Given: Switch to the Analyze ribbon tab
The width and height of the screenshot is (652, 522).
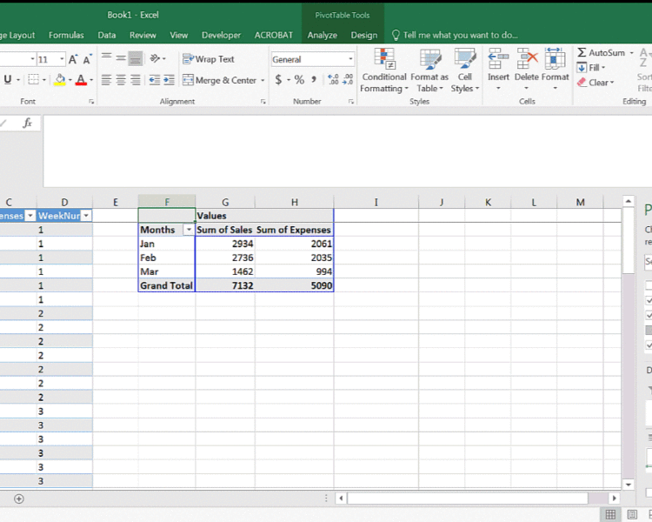Looking at the screenshot, I should point(322,36).
